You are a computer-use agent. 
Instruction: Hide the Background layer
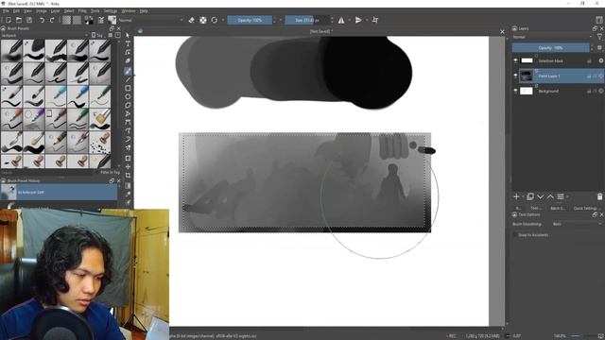[515, 91]
